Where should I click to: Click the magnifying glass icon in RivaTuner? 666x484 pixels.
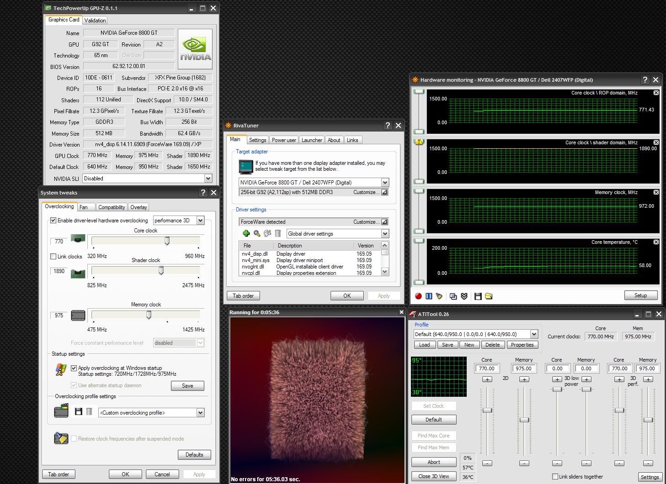coord(257,234)
